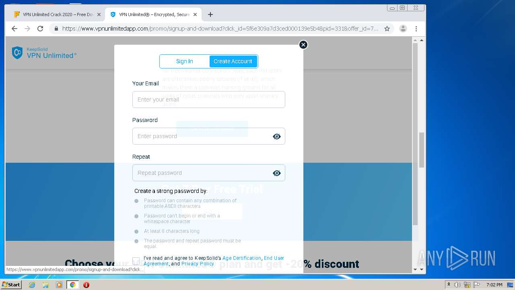Click the 'Create a strong password by:' heading

pos(171,191)
